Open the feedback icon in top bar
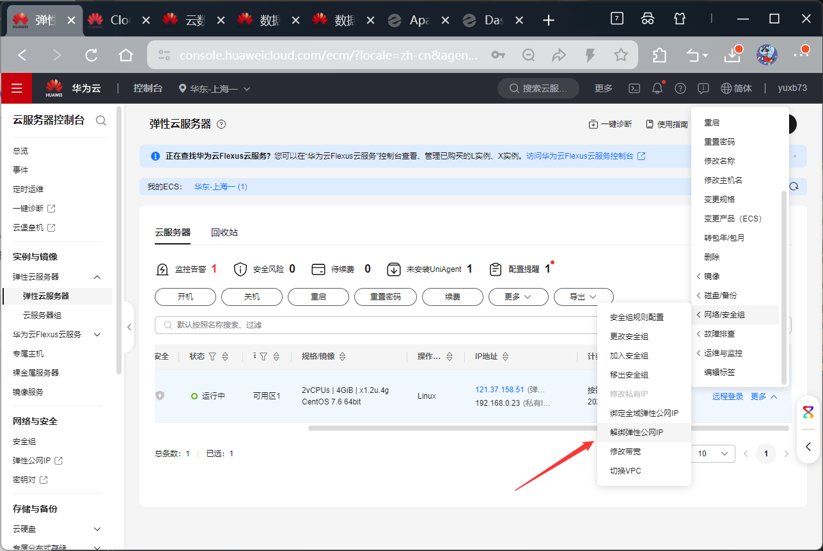This screenshot has width=823, height=551. pyautogui.click(x=703, y=88)
